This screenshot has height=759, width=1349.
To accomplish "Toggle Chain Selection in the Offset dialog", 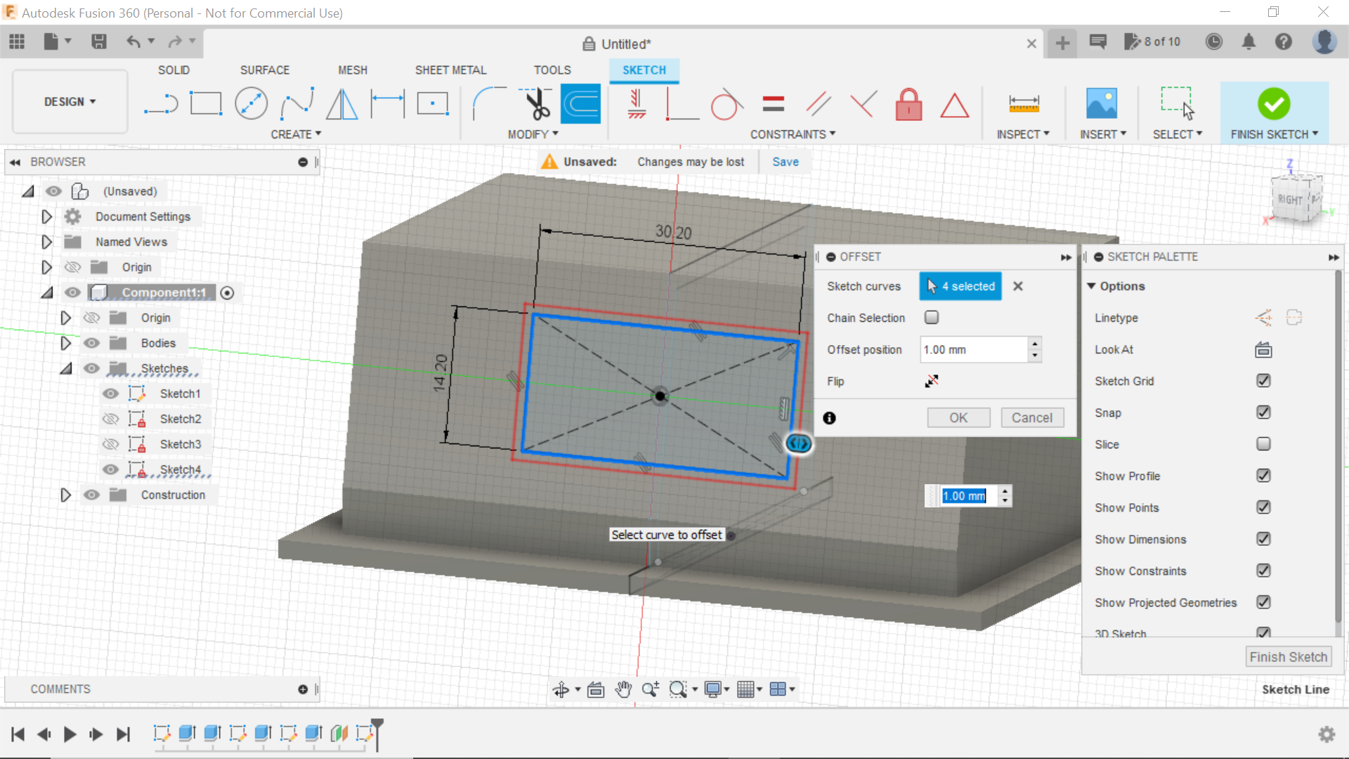I will point(932,317).
